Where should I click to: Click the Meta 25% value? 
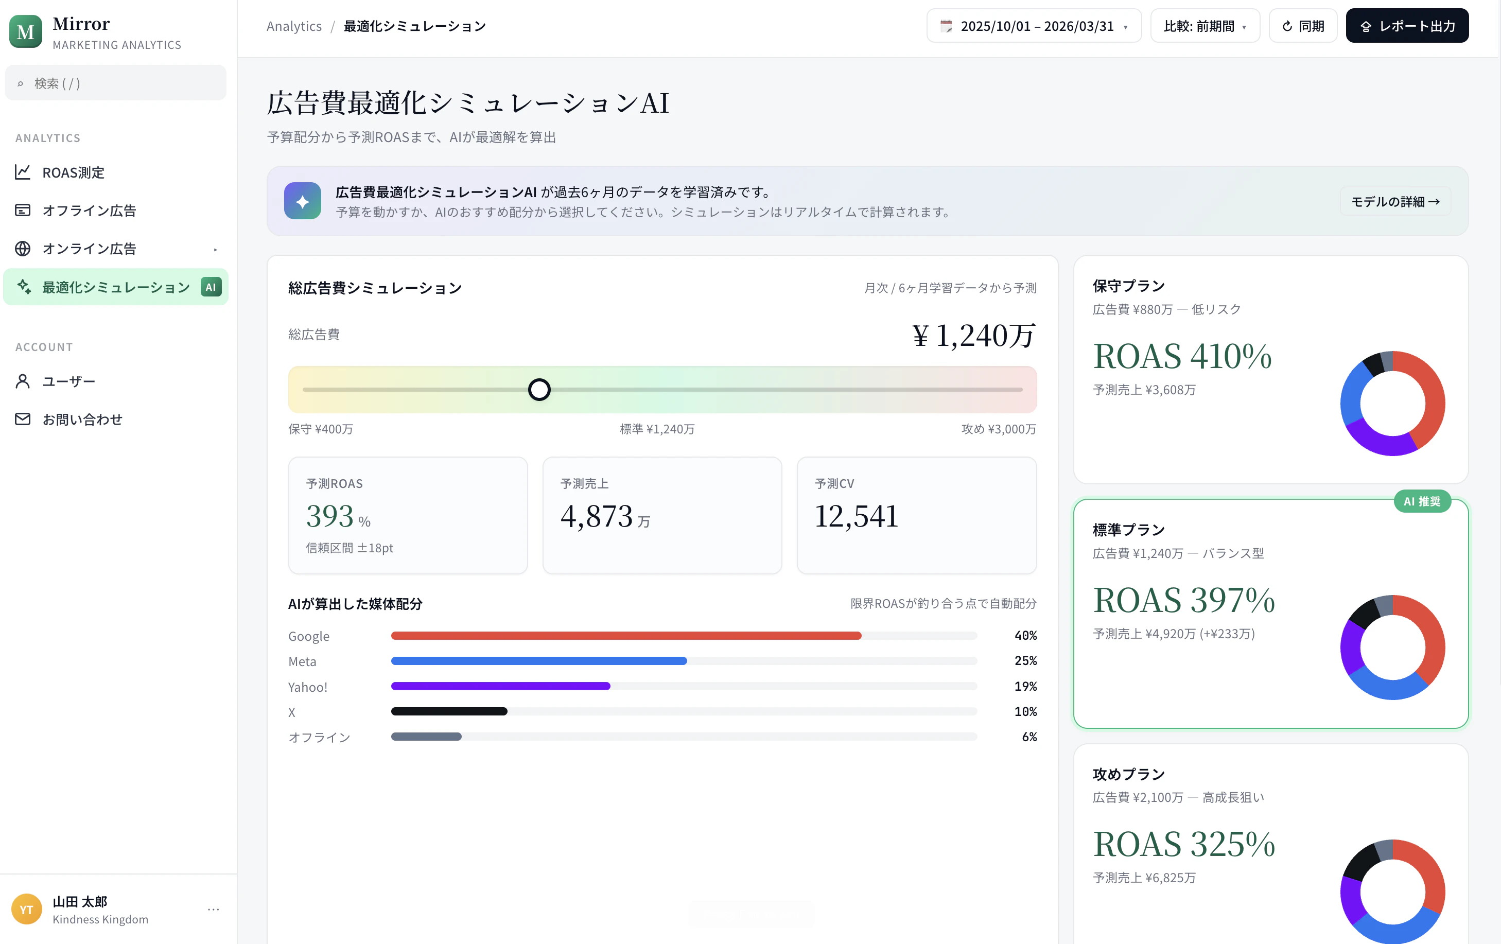pyautogui.click(x=1025, y=661)
